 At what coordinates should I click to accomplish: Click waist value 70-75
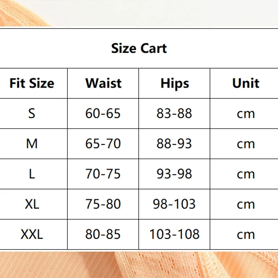click(103, 174)
